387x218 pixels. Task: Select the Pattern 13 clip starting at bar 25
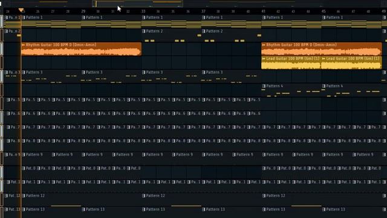pos(51,212)
